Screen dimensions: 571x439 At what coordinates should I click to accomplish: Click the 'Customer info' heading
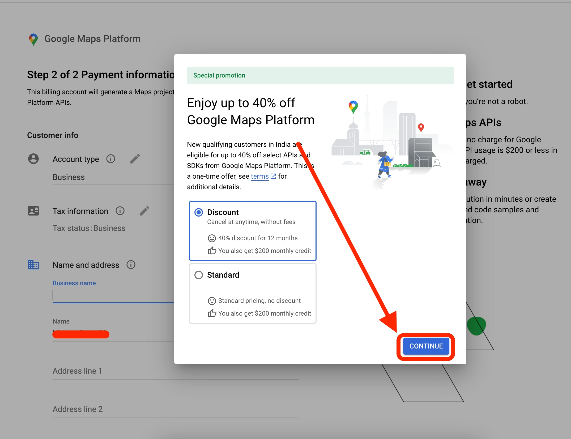coord(53,135)
